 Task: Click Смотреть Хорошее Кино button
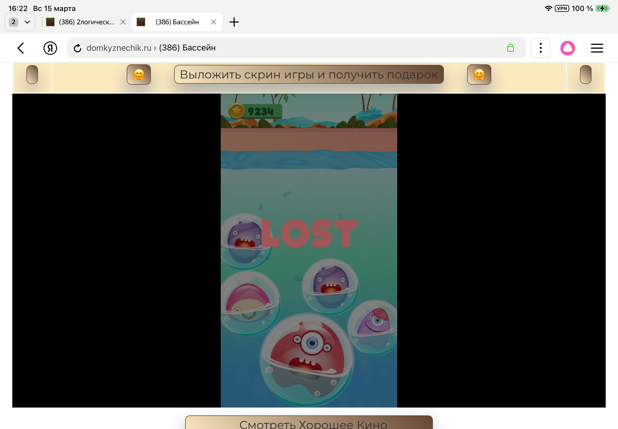point(308,423)
